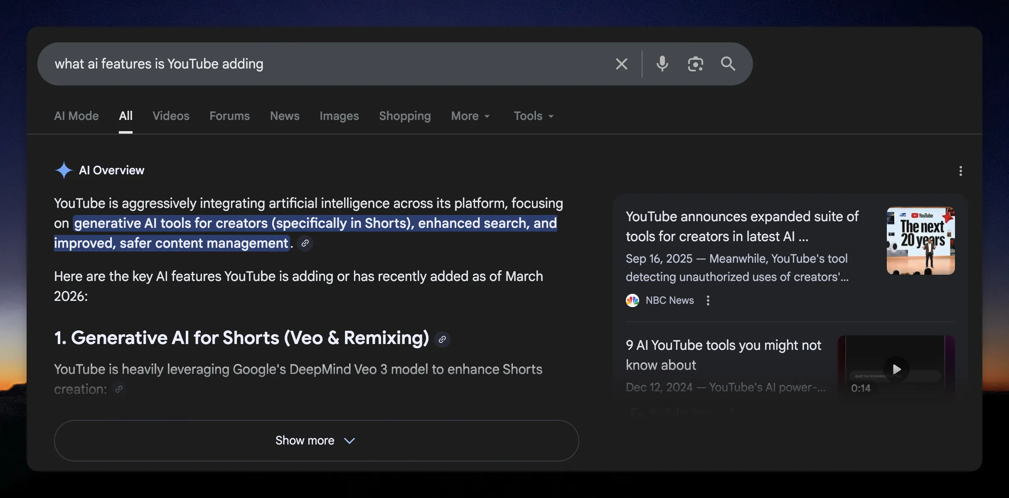Image resolution: width=1009 pixels, height=498 pixels.
Task: Clear the search query with the X icon
Action: pyautogui.click(x=621, y=64)
